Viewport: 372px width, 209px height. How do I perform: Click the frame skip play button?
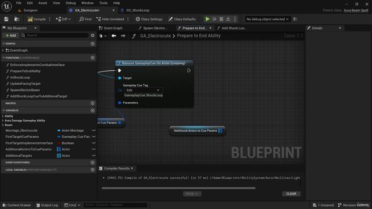[214, 19]
